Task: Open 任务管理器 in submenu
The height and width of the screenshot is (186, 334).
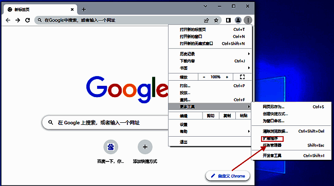Action: [x=291, y=145]
